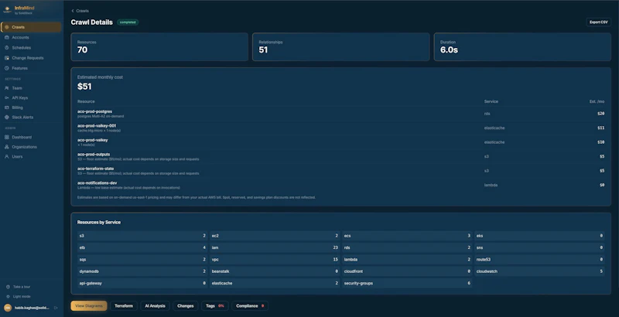
Task: Click the Users person icon
Action: 7,156
